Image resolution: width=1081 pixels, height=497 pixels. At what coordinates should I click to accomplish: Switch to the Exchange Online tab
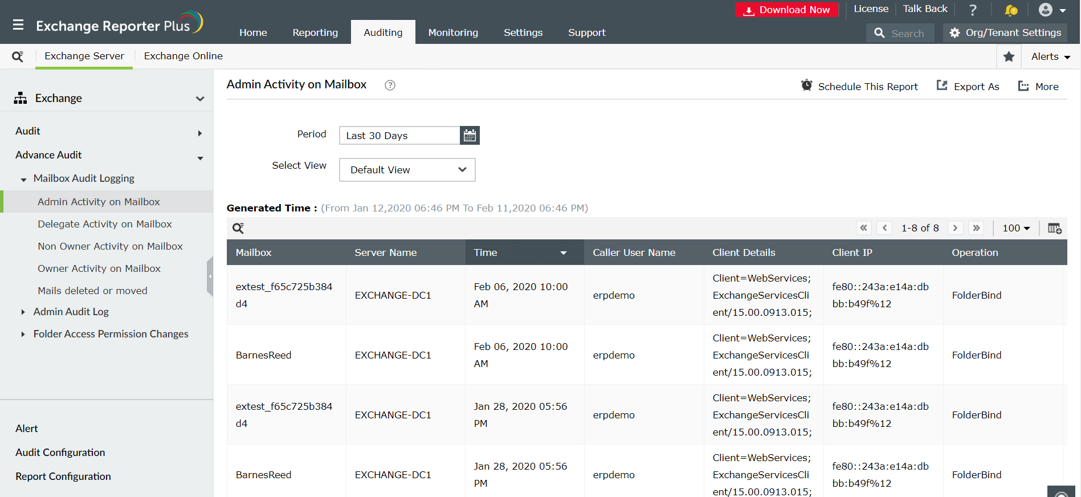[183, 56]
